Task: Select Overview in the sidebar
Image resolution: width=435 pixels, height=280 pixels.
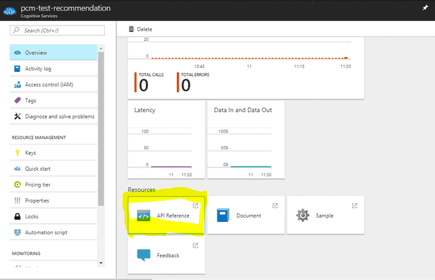Action: pyautogui.click(x=54, y=53)
